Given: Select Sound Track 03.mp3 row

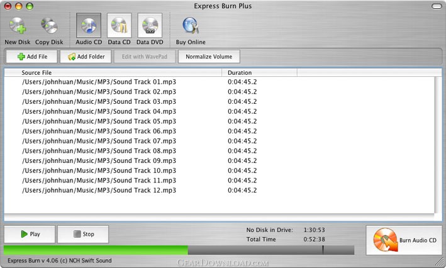Looking at the screenshot, I should point(219,101).
